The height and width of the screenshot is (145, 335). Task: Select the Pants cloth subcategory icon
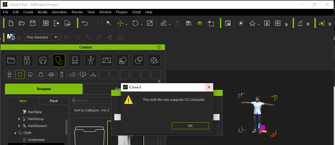click(30, 75)
